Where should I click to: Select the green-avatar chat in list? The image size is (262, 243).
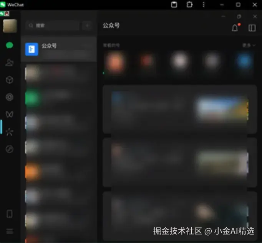pyautogui.click(x=59, y=99)
